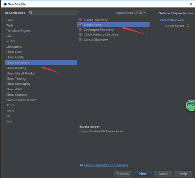Enable the Zookeeper Discovery checkbox

[x=80, y=30]
